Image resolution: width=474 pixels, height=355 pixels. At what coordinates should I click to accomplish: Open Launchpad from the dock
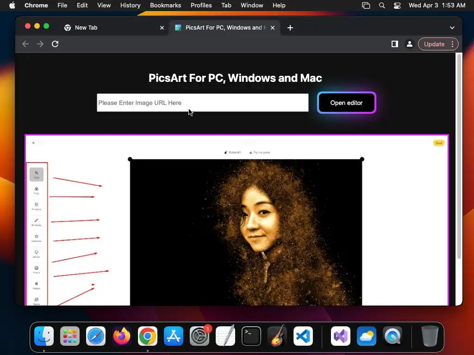coord(70,336)
